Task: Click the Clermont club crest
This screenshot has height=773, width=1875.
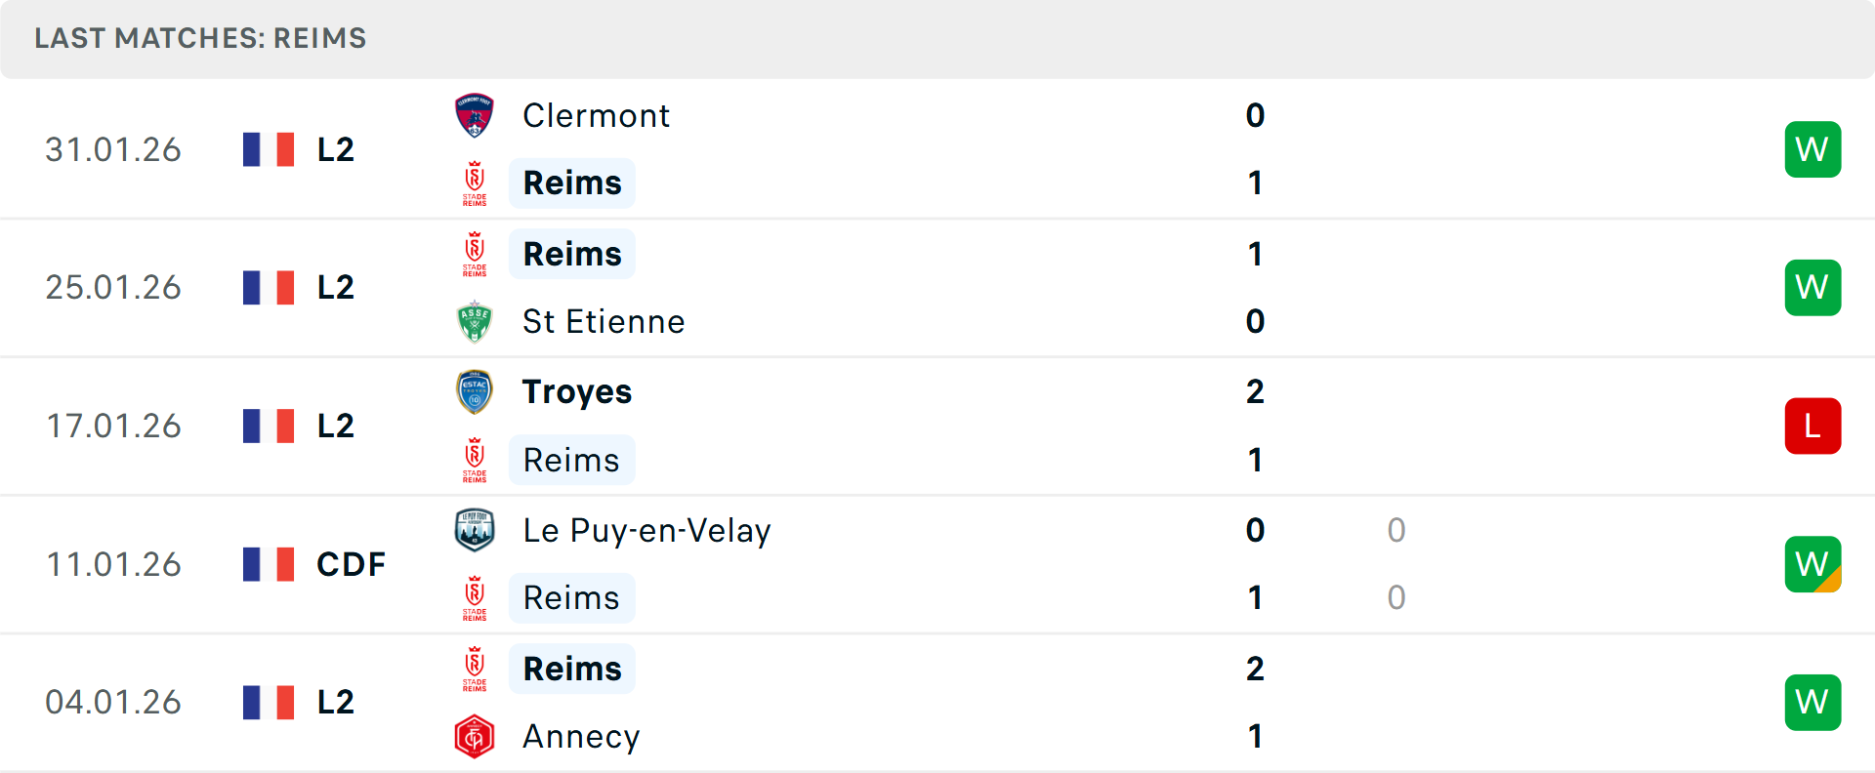Action: (x=475, y=116)
